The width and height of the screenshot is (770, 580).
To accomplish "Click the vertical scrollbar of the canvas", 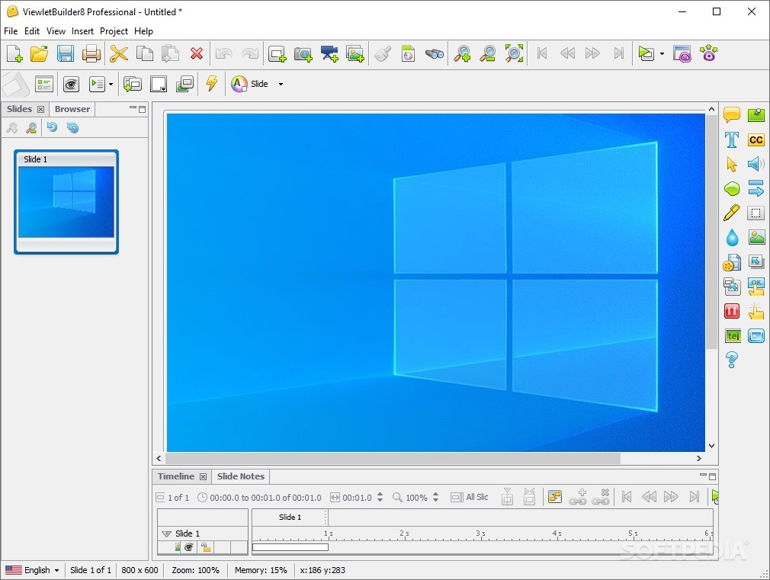I will pyautogui.click(x=711, y=232).
